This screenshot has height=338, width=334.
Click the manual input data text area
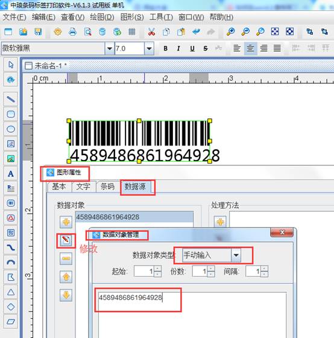pos(192,315)
